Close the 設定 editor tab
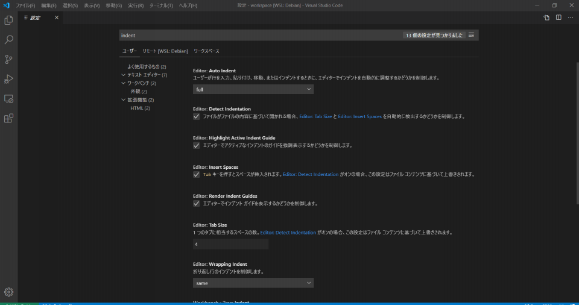The height and width of the screenshot is (305, 579). pos(57,17)
